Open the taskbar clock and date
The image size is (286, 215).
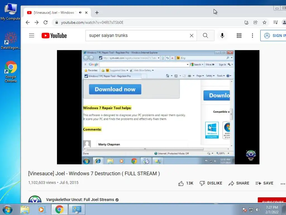click(272, 210)
